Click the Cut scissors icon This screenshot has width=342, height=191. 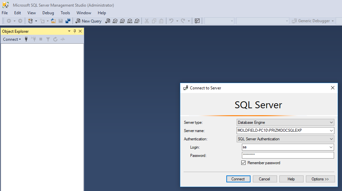pyautogui.click(x=147, y=21)
